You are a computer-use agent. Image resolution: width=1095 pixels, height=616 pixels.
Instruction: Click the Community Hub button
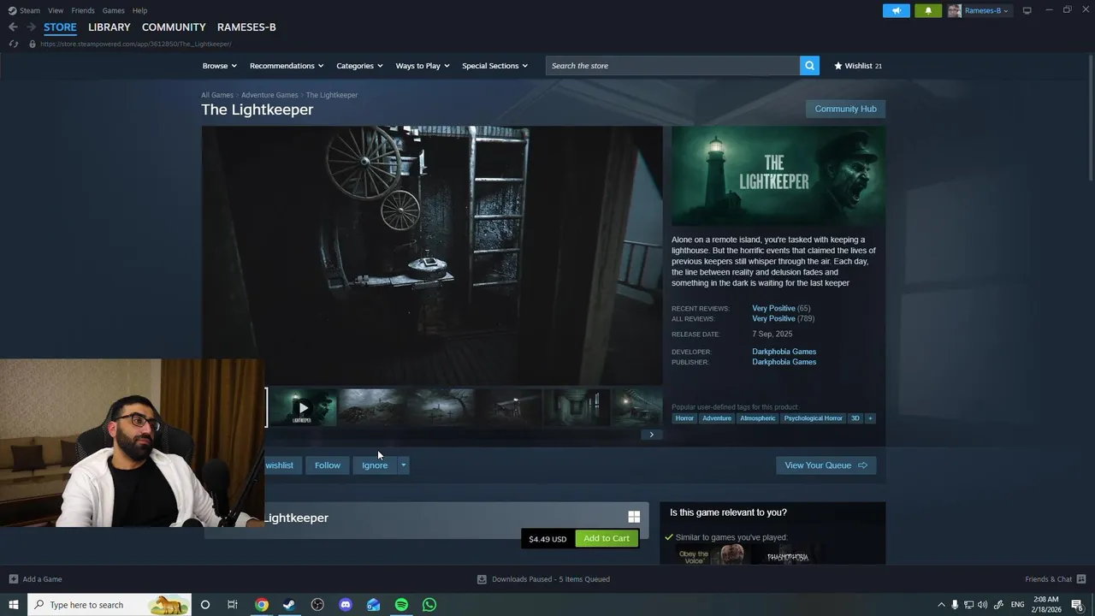pos(845,109)
